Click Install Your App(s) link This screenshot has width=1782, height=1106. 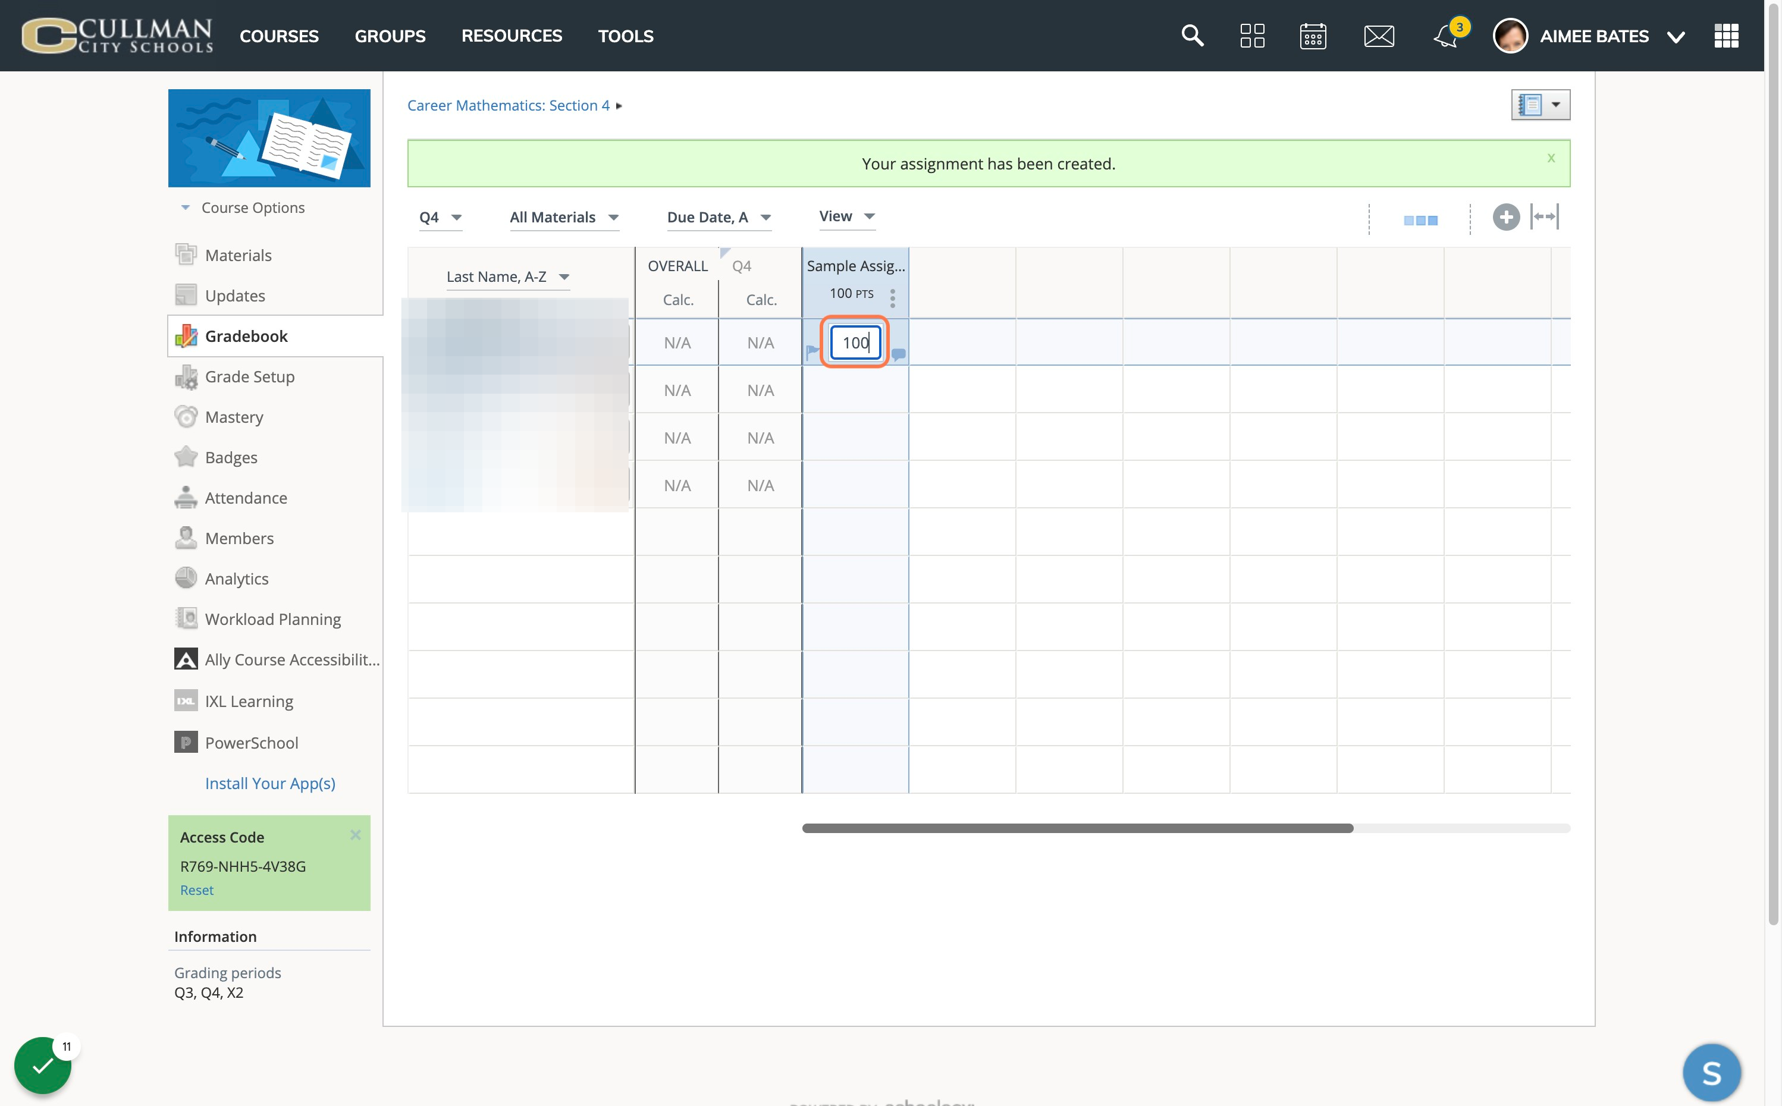[270, 784]
